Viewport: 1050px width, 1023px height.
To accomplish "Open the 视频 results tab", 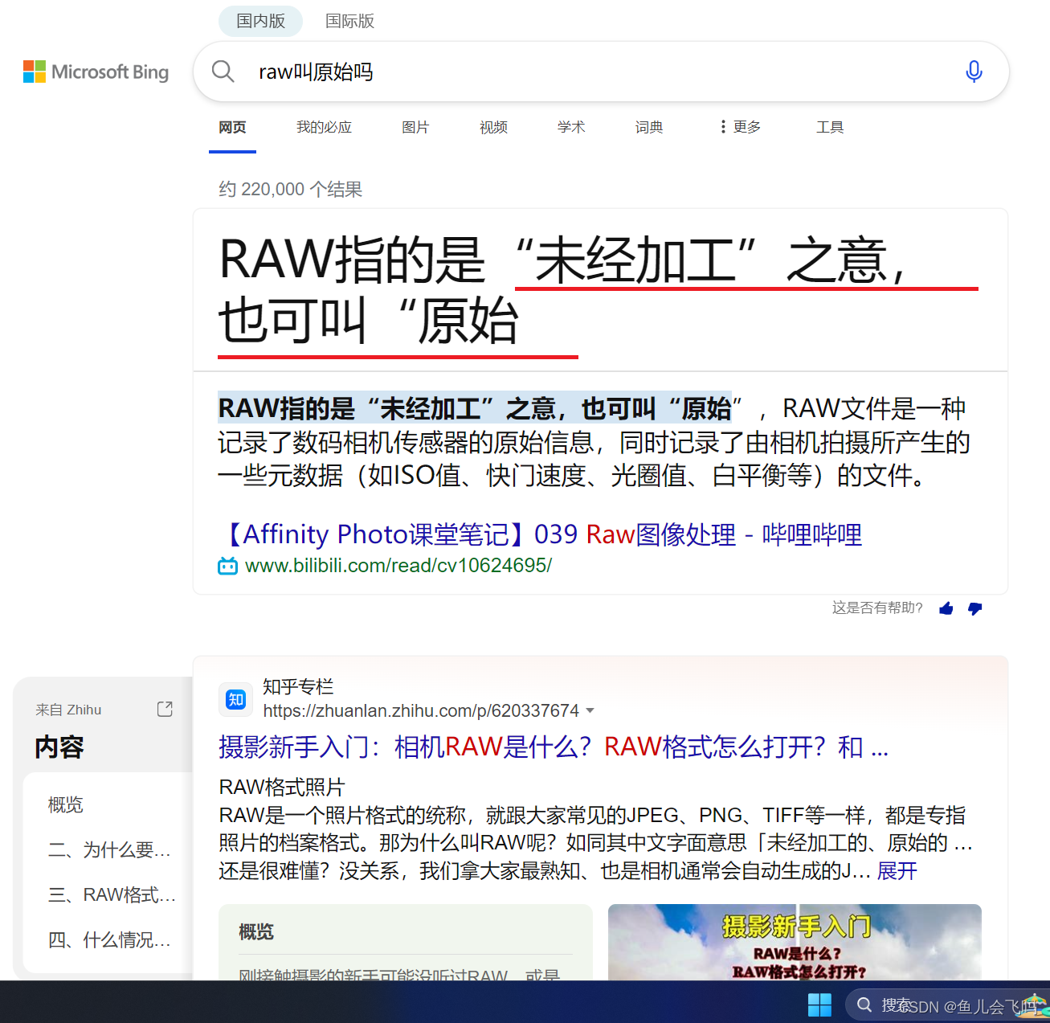I will pos(492,126).
